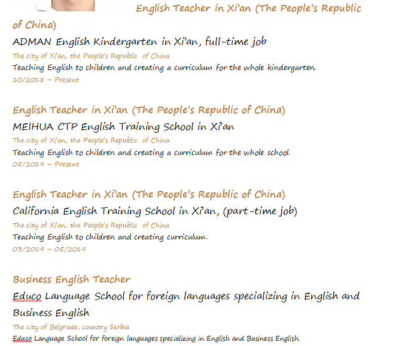The width and height of the screenshot is (393, 346).
Task: Click the location line under MEIHUA CTP
Action: pos(91,140)
